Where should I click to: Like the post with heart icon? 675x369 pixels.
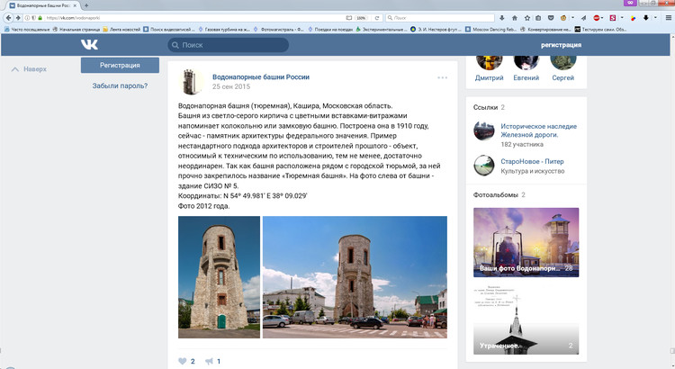click(x=183, y=361)
